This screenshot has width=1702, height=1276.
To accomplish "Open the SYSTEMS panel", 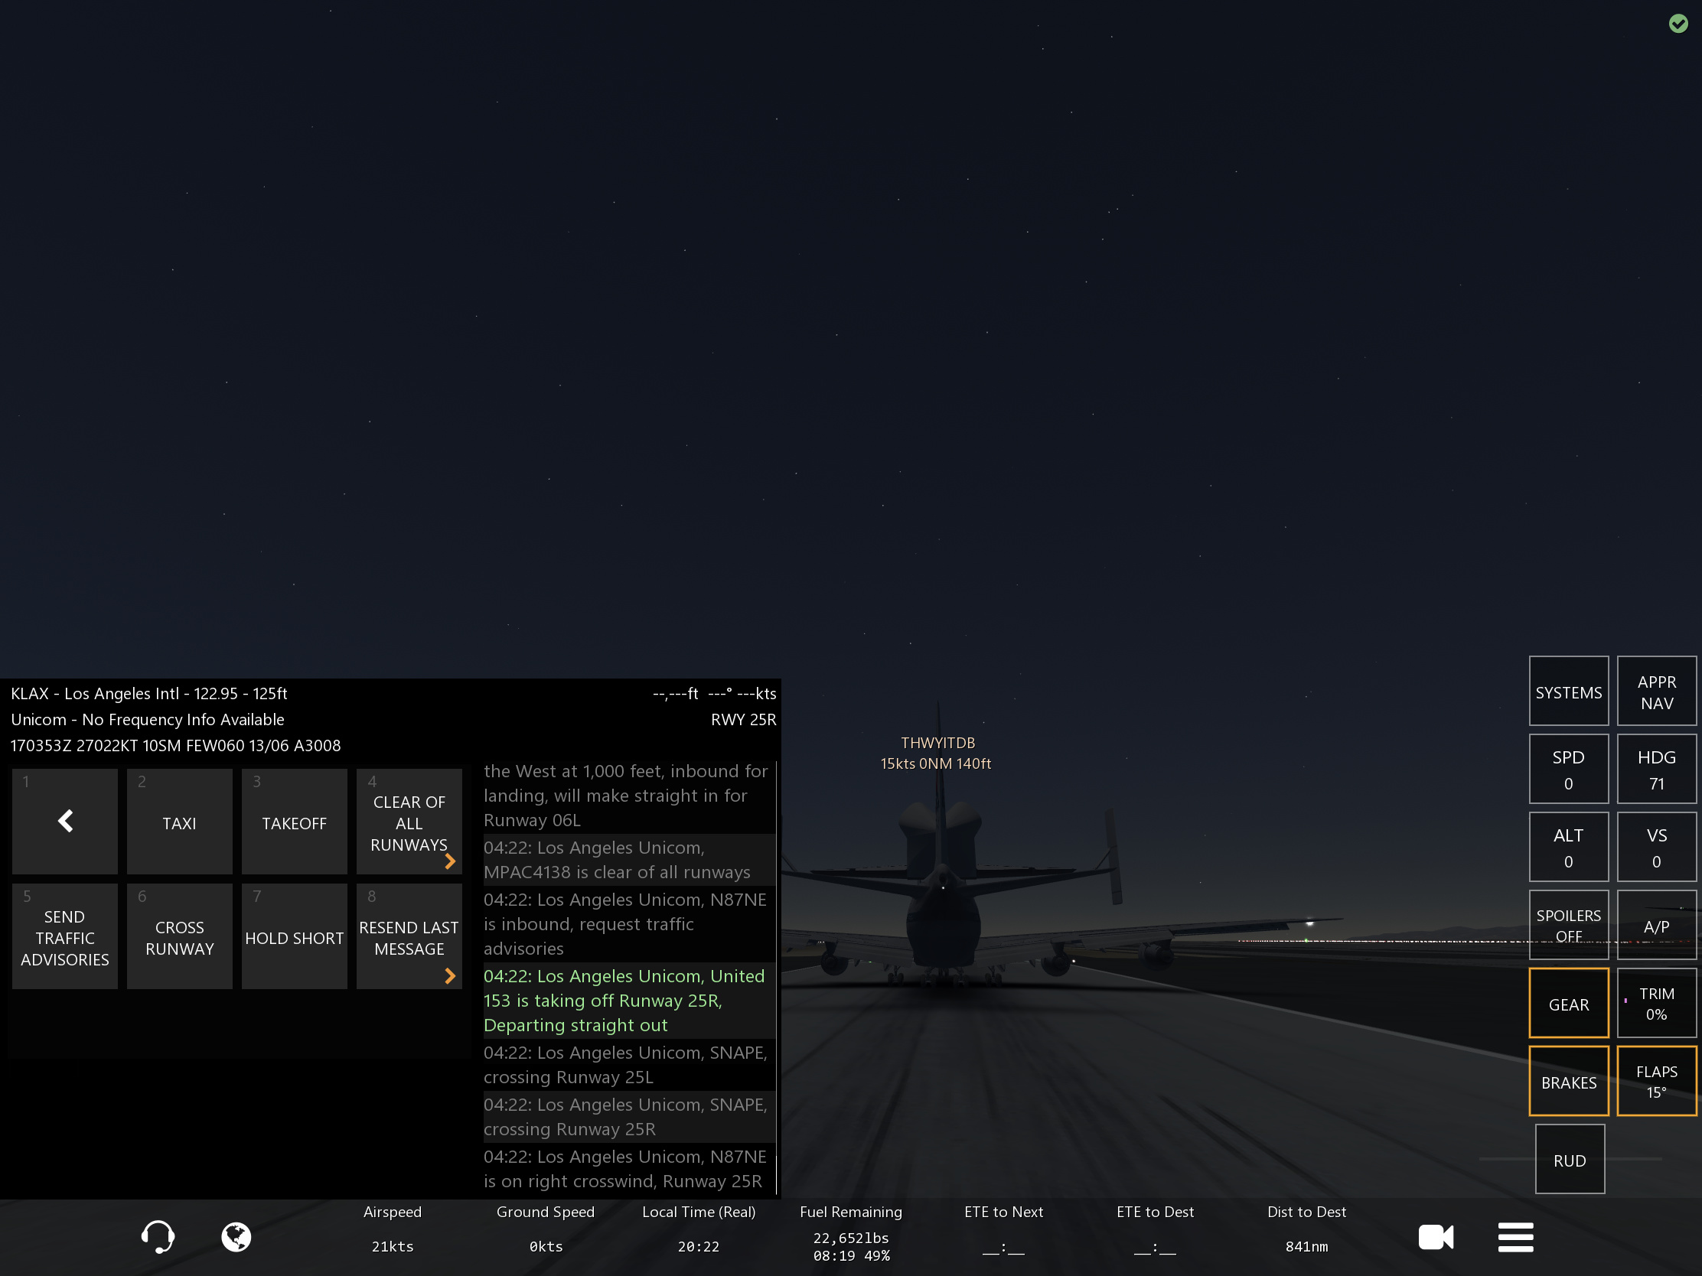I will pos(1568,692).
